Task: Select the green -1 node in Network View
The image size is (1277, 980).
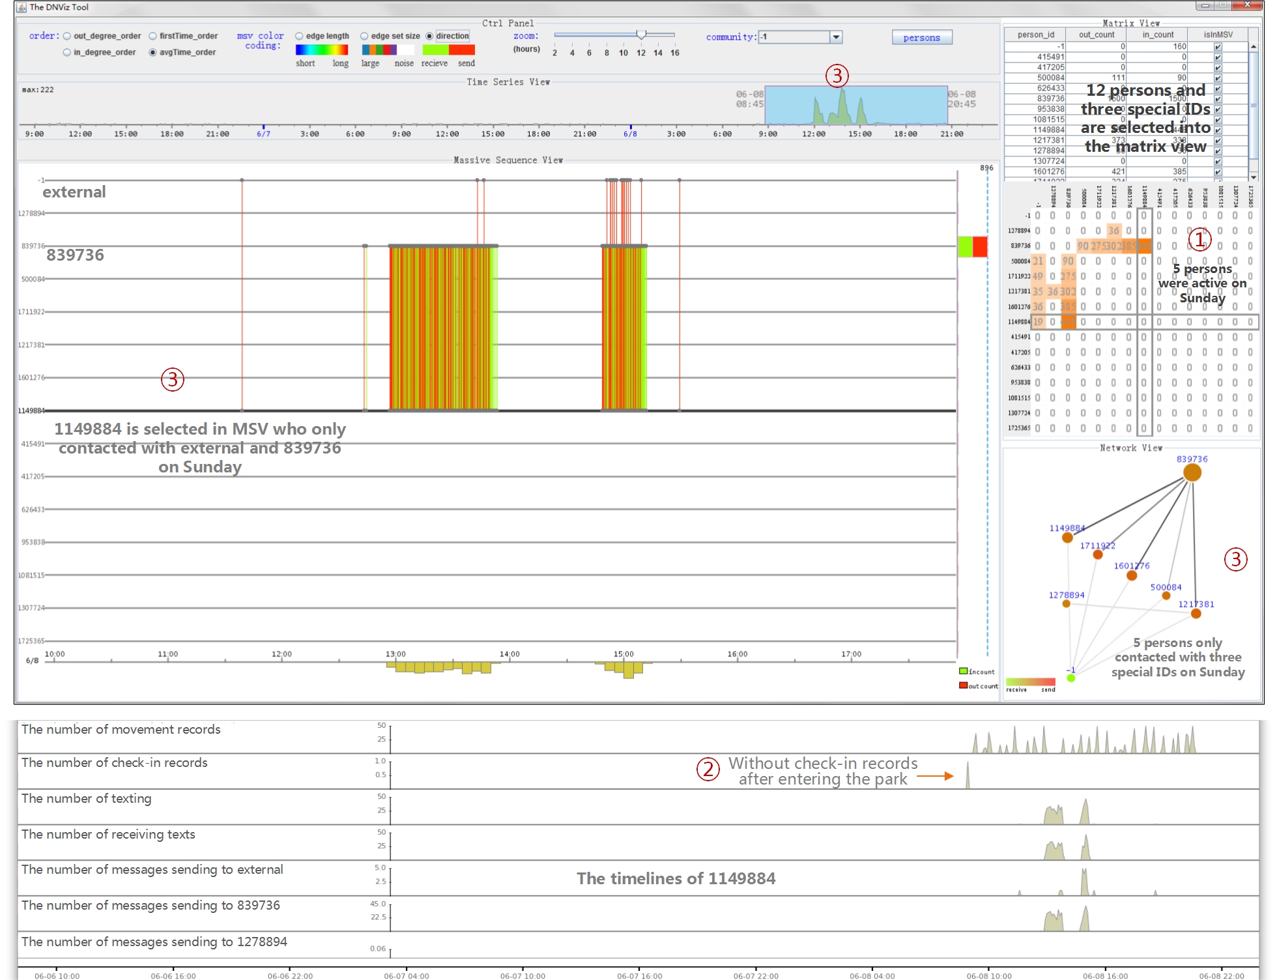Action: pos(1070,678)
